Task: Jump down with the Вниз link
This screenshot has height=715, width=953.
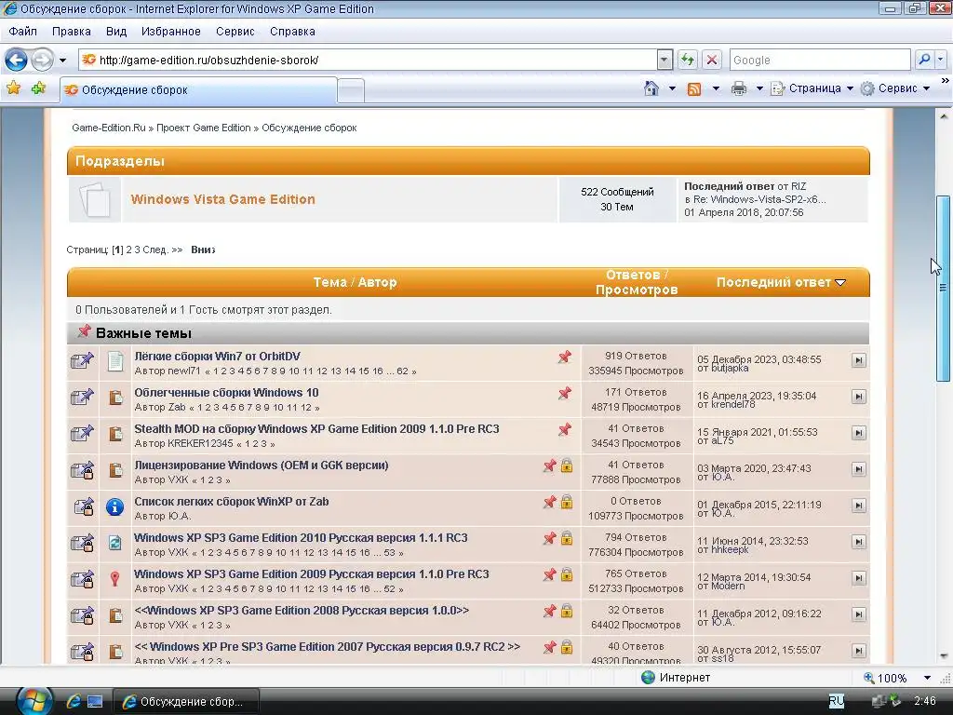Action: pos(203,250)
